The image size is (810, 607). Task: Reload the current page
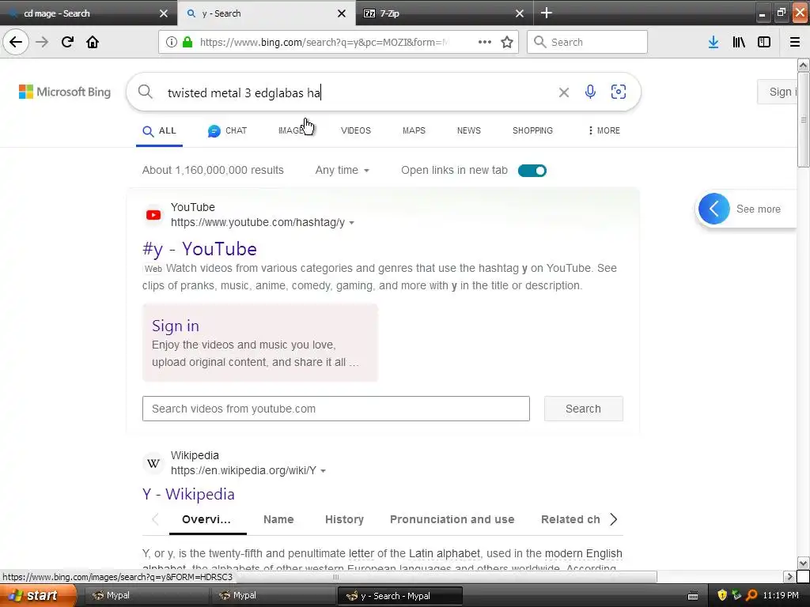coord(67,42)
